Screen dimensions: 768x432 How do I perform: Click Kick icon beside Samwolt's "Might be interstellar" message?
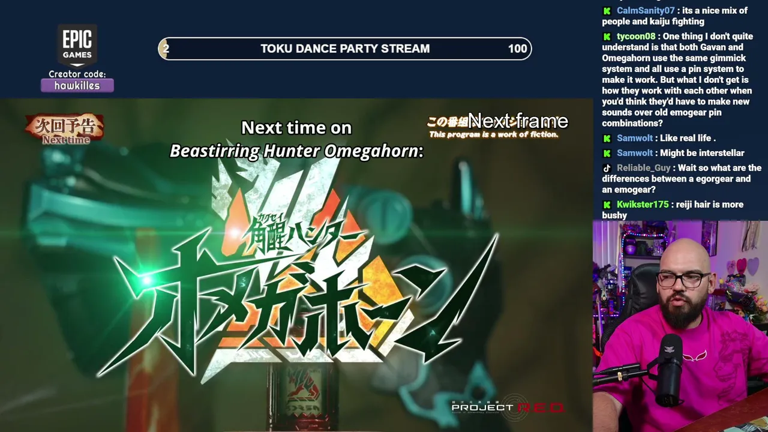[607, 154]
